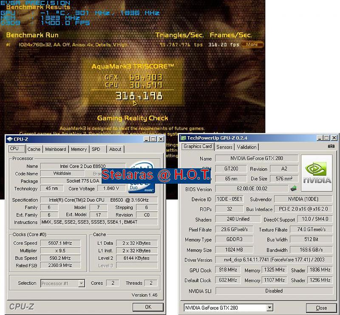The image size is (340, 315).
Task: Click the More button in AquaMark3 results
Action: pyautogui.click(x=252, y=45)
